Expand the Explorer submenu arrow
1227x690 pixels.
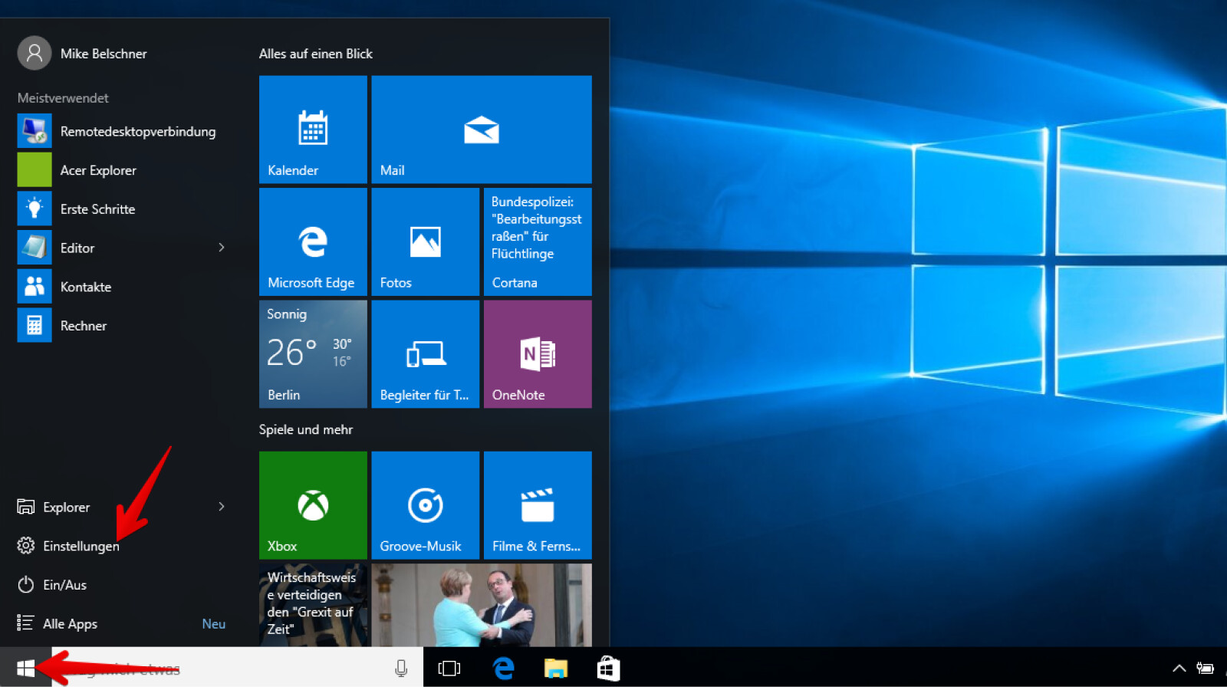[x=222, y=507]
